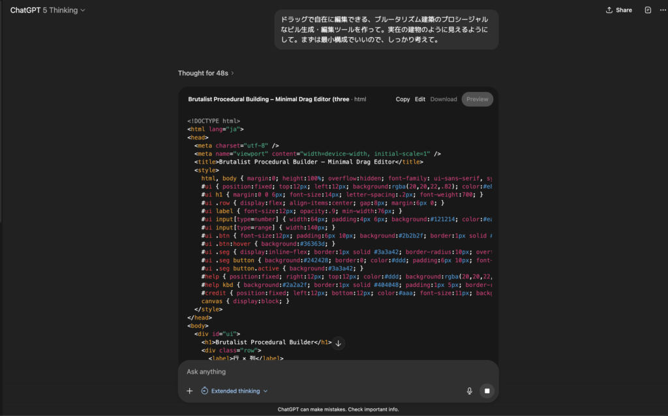Open the Extended thinking dropdown
Screen dimensions: 668x416
pos(234,391)
